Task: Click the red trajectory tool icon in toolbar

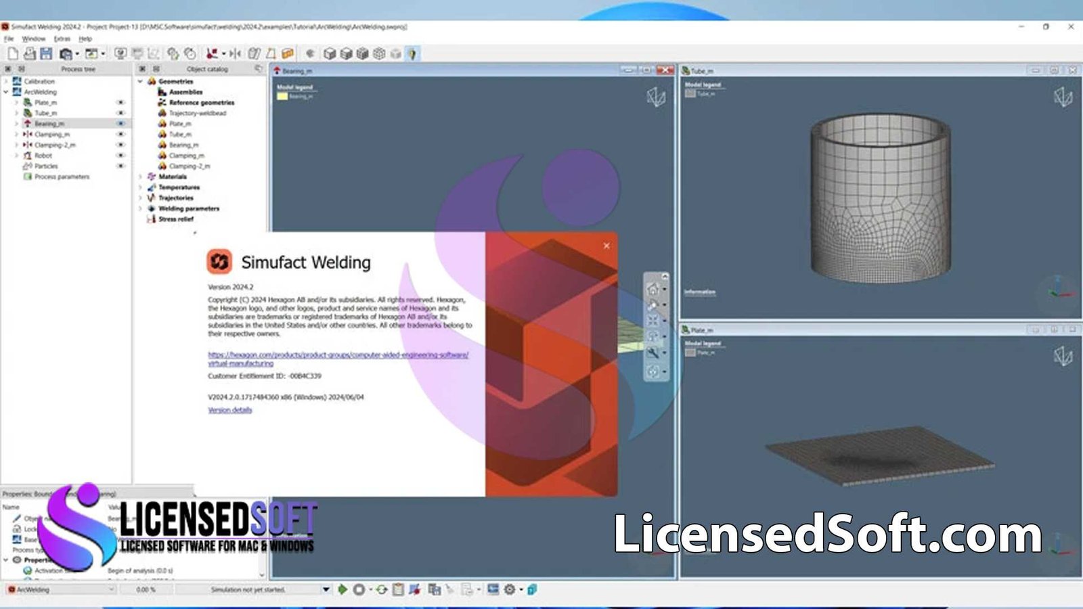Action: [x=212, y=53]
